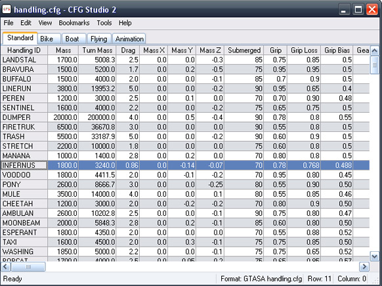Image resolution: width=382 pixels, height=286 pixels.
Task: Select the ESPERANT row header
Action: 24,232
